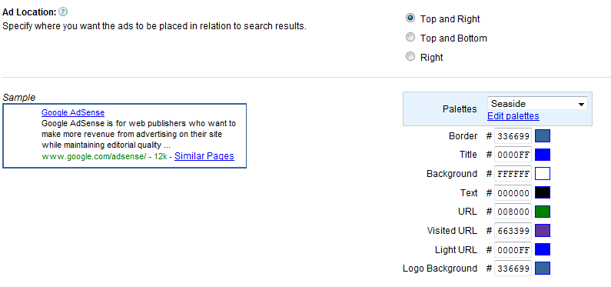The width and height of the screenshot is (611, 287).
Task: Select the Top and Right radio button
Action: [x=410, y=18]
